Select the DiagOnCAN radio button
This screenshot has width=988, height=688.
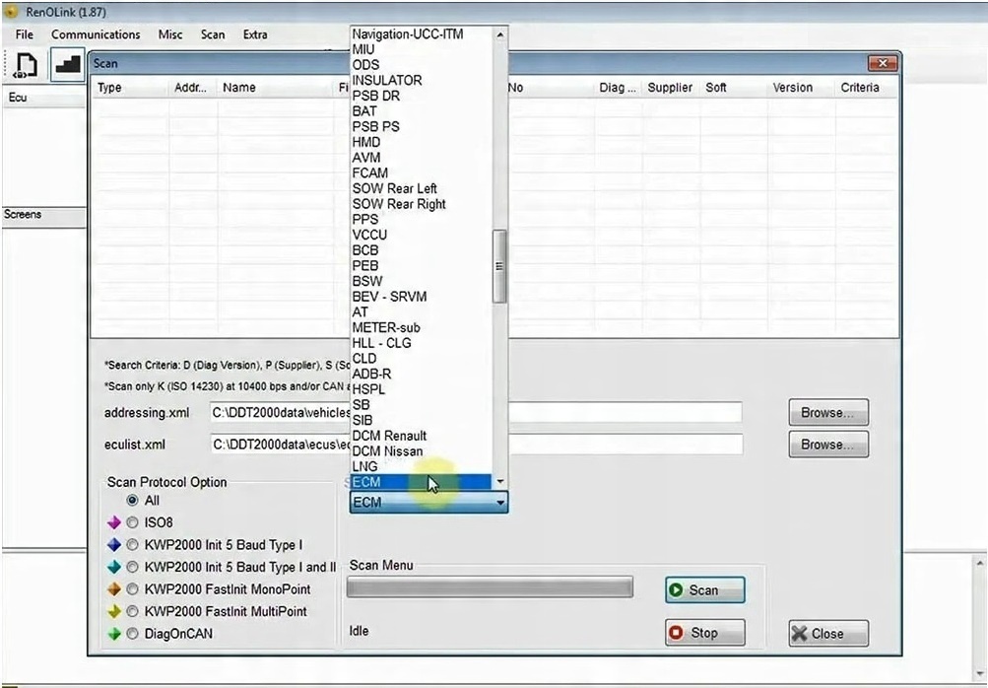pos(132,634)
